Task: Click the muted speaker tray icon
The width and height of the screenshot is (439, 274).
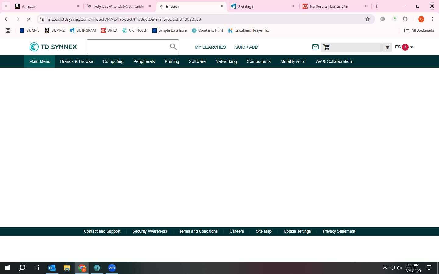Action: click(x=399, y=268)
